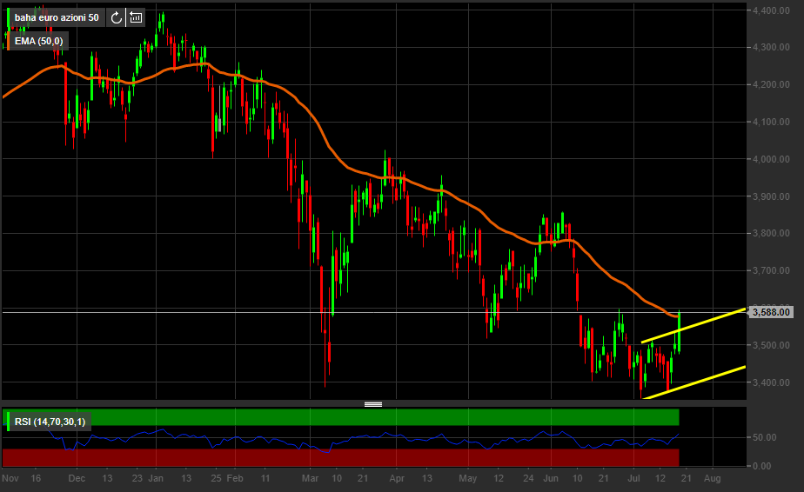Viewport: 804px width, 492px height.
Task: Click the RSI oversold red zone band
Action: coord(341,457)
